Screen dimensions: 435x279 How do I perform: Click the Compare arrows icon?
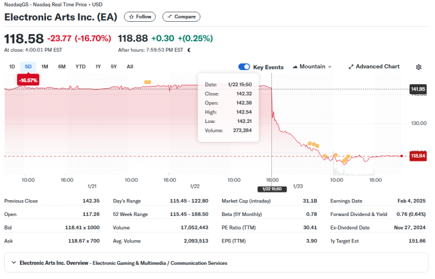tap(170, 16)
